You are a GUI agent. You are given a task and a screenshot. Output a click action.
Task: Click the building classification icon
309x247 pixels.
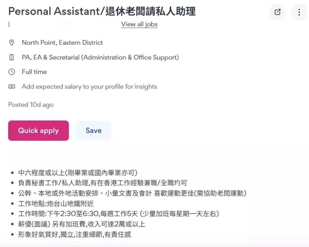[12, 57]
